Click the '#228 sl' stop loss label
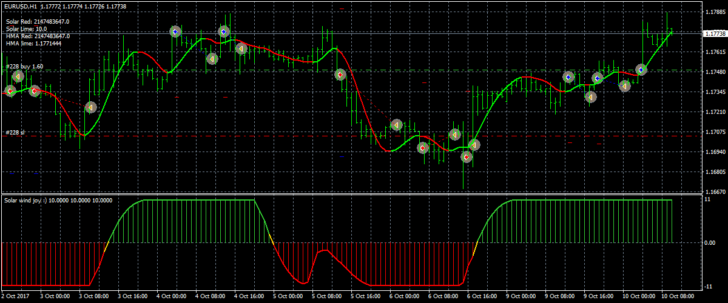 (x=15, y=132)
